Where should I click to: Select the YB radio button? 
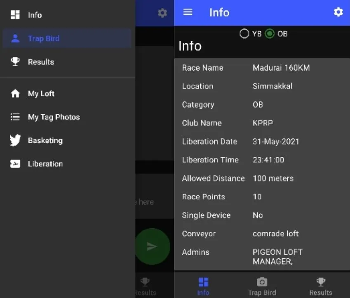(x=244, y=34)
